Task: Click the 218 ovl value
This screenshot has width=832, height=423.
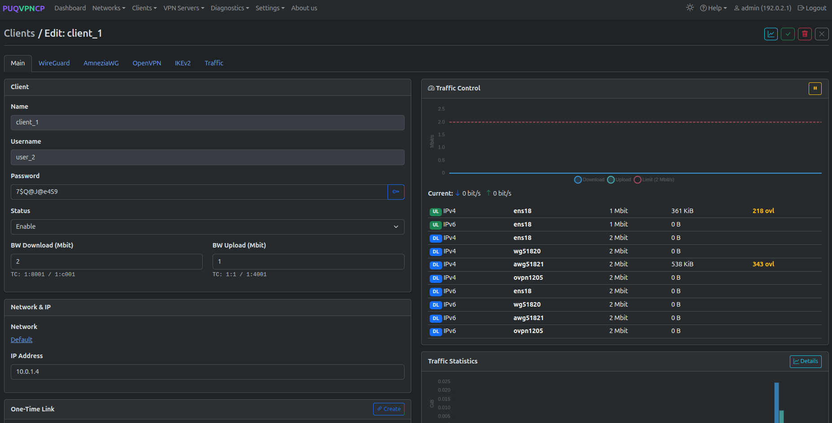Action: (763, 211)
